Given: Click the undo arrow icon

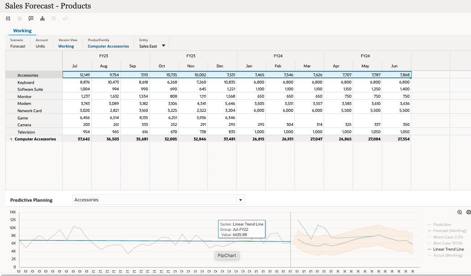Looking at the screenshot, I should pyautogui.click(x=65, y=19).
